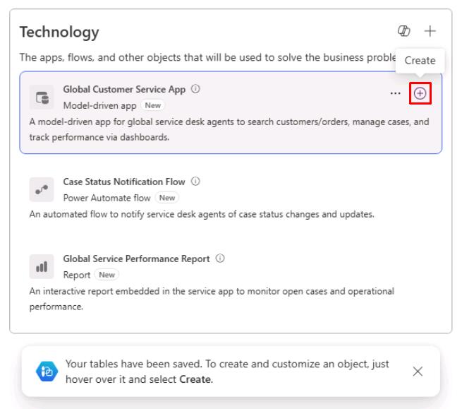
Task: Click the Create tooltip label
Action: 420,61
